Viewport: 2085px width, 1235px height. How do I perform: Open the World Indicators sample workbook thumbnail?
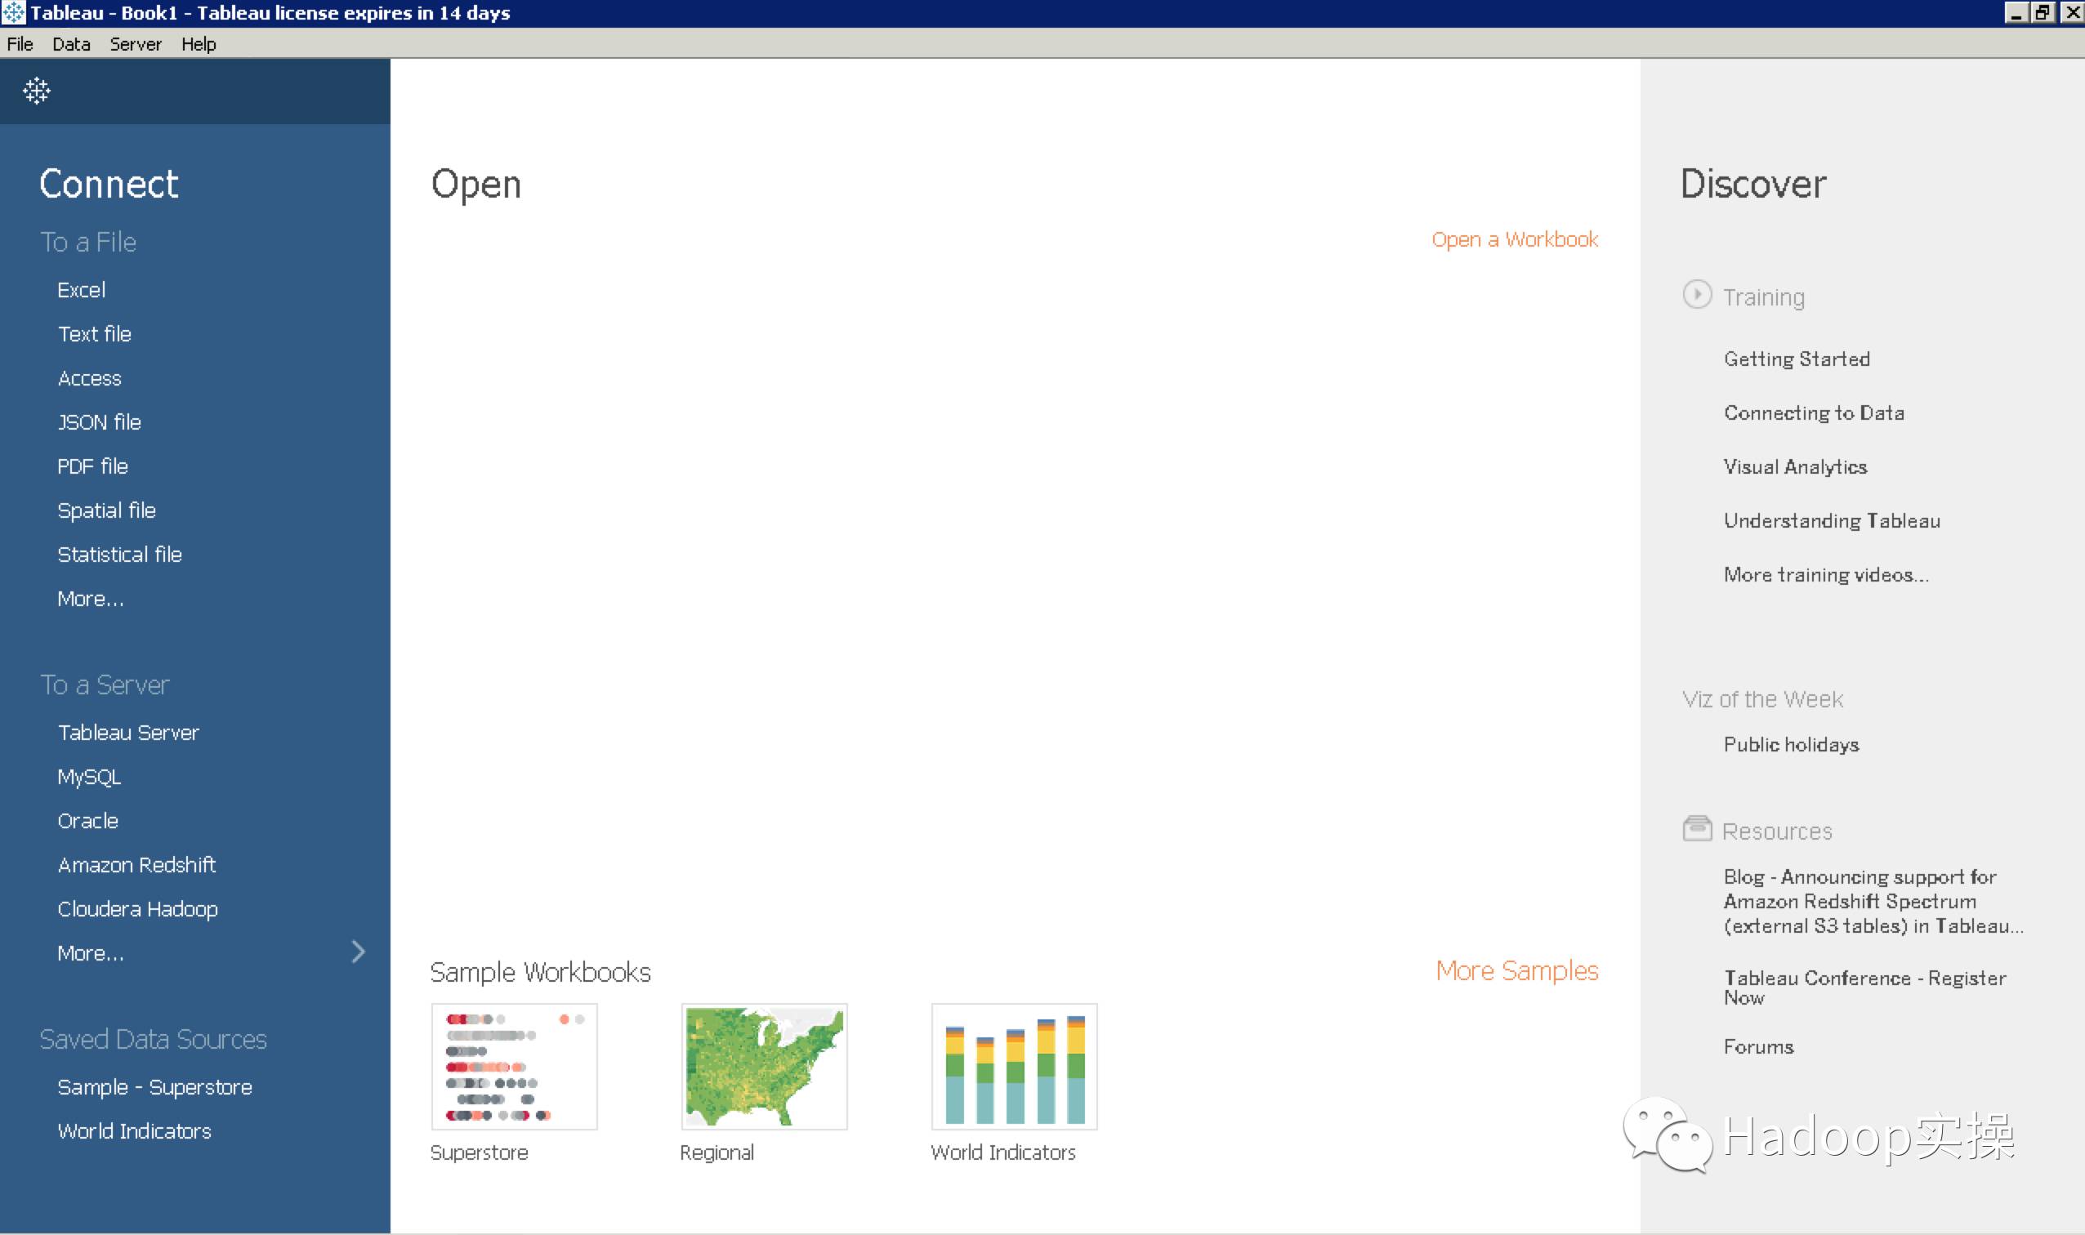click(1011, 1066)
